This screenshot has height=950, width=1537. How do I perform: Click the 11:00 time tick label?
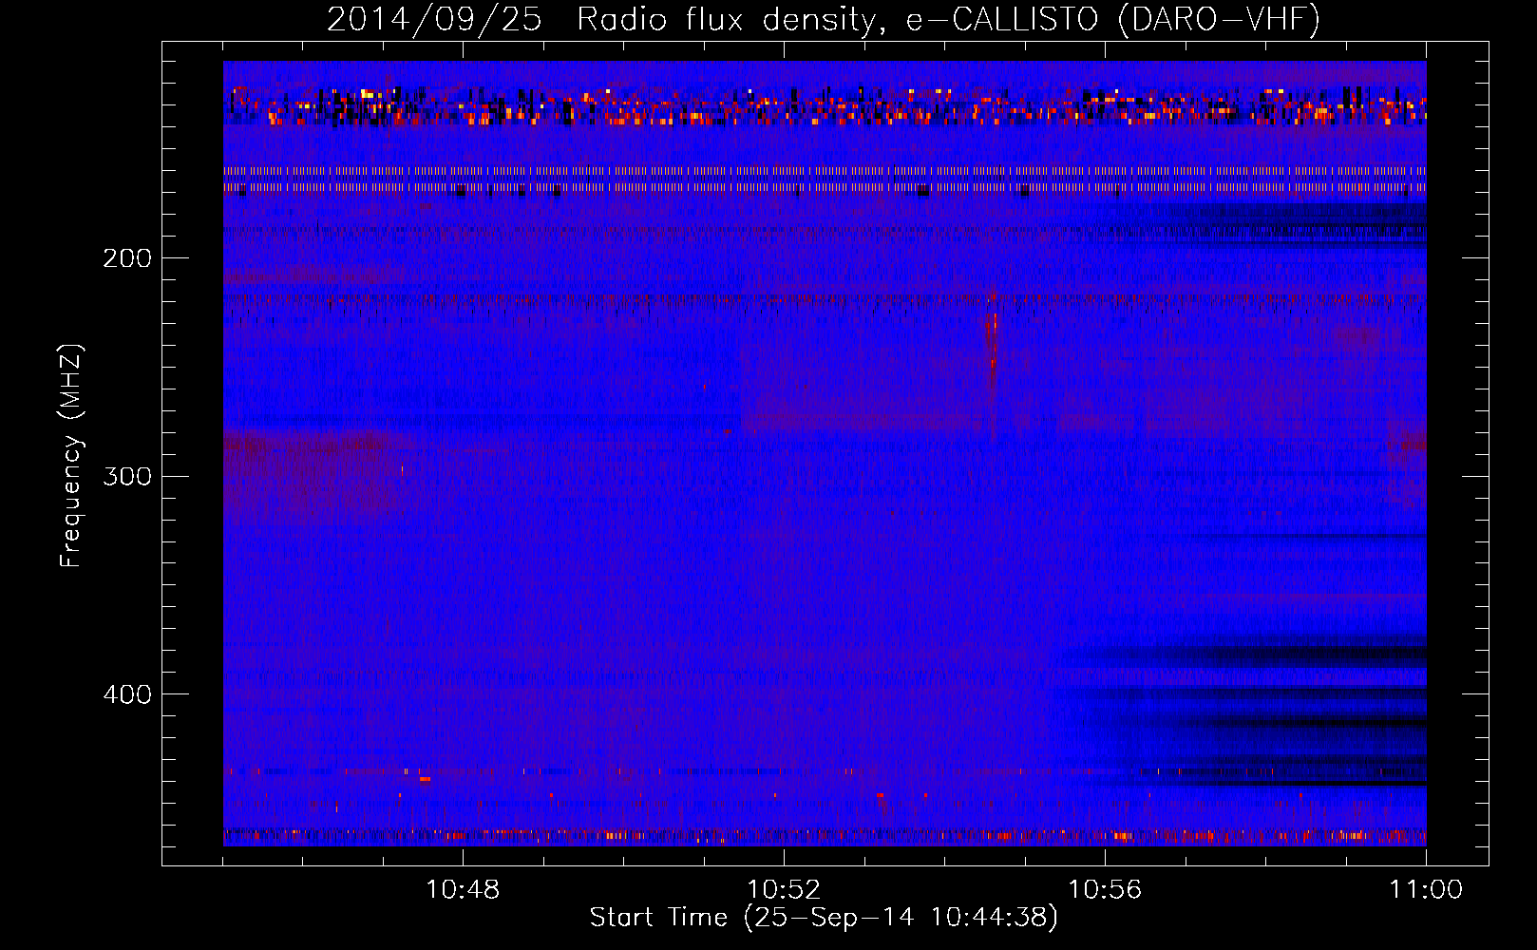point(1426,890)
